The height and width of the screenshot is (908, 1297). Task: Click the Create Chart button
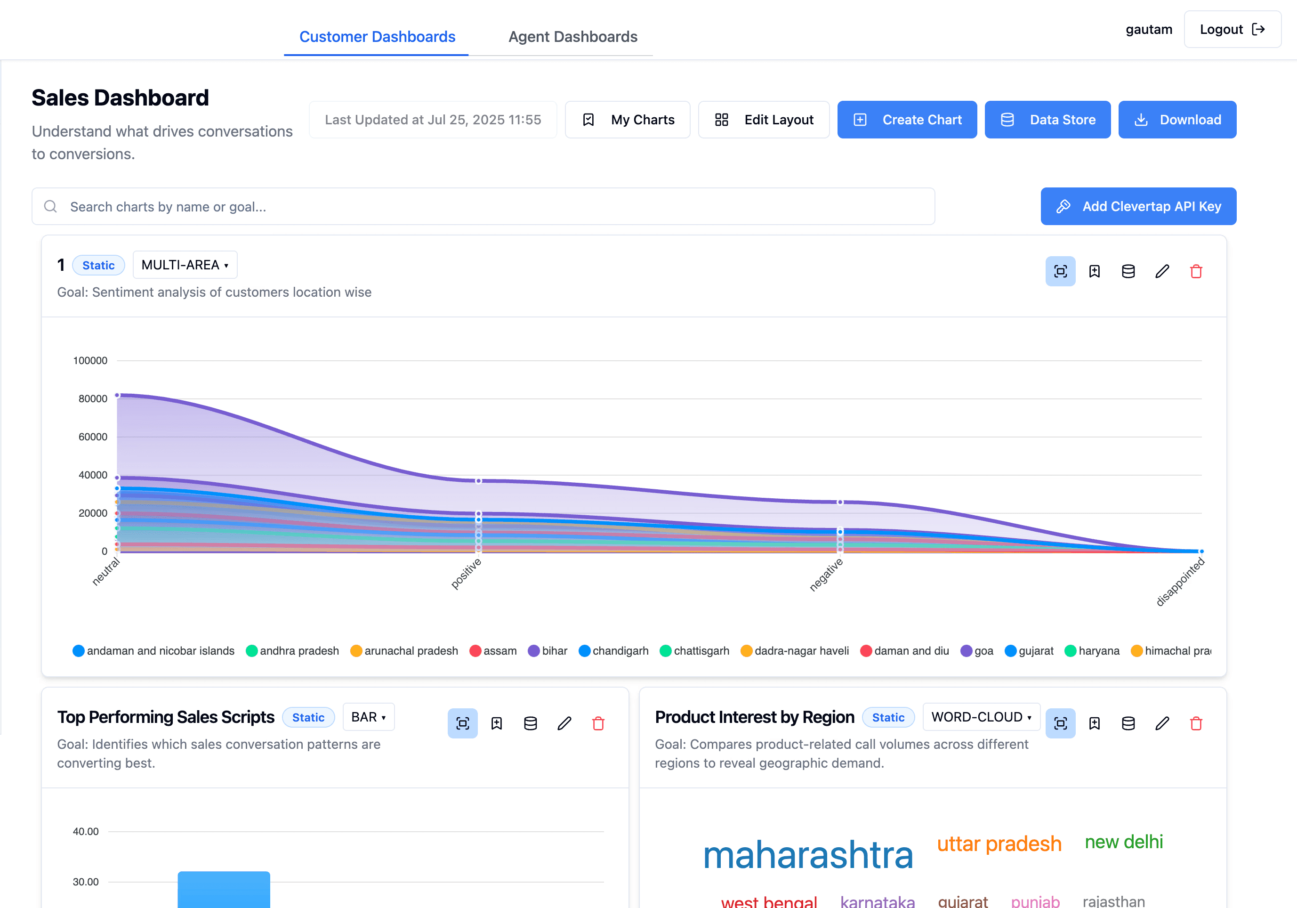[907, 120]
